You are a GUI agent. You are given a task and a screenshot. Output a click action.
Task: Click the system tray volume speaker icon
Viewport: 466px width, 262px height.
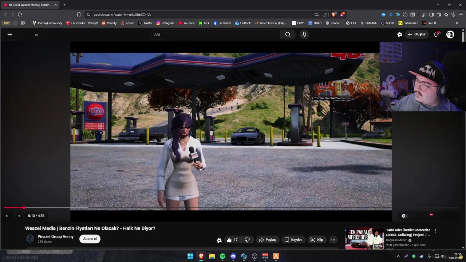coord(443,256)
